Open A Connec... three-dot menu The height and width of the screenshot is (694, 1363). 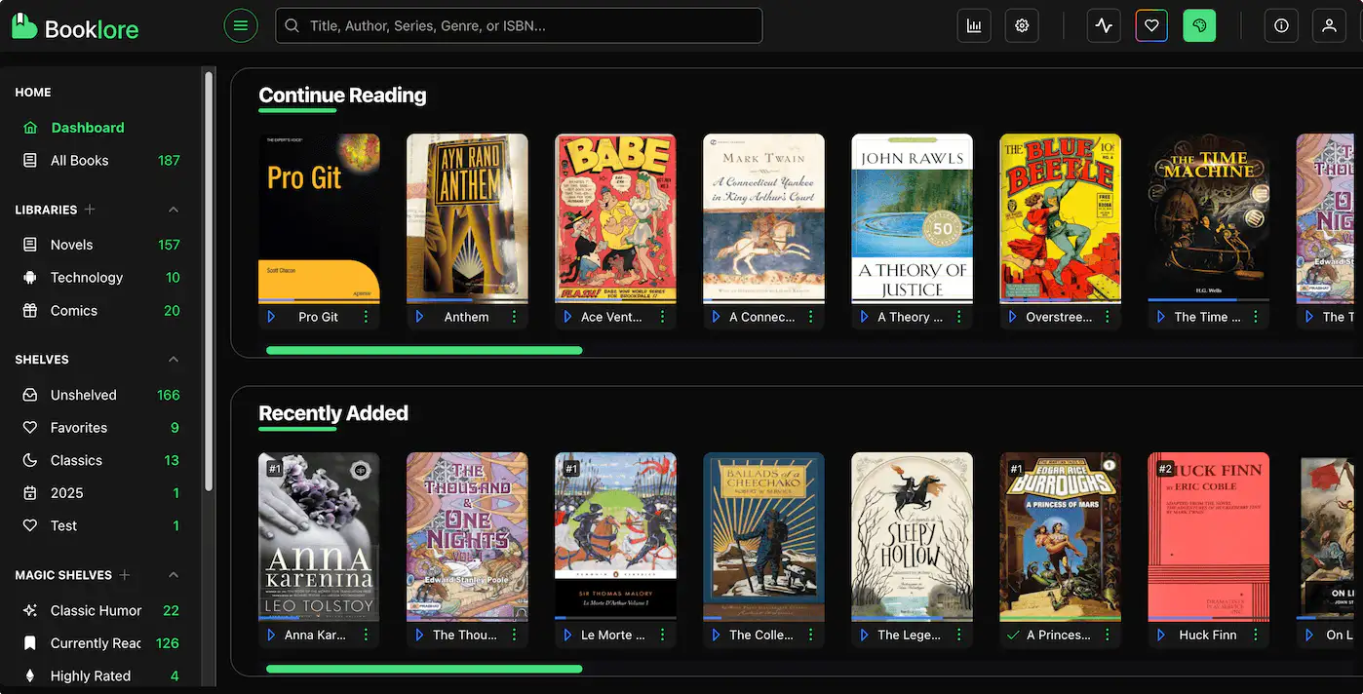[810, 317]
